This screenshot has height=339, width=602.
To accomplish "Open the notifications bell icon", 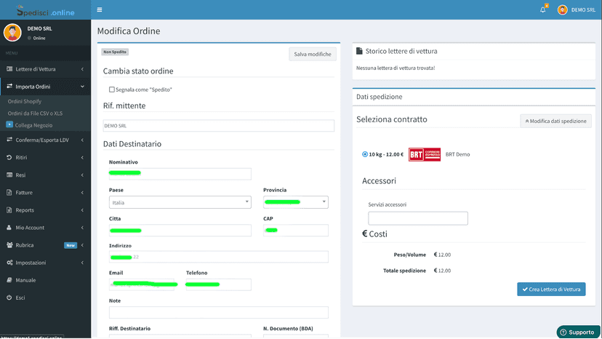I will click(543, 9).
